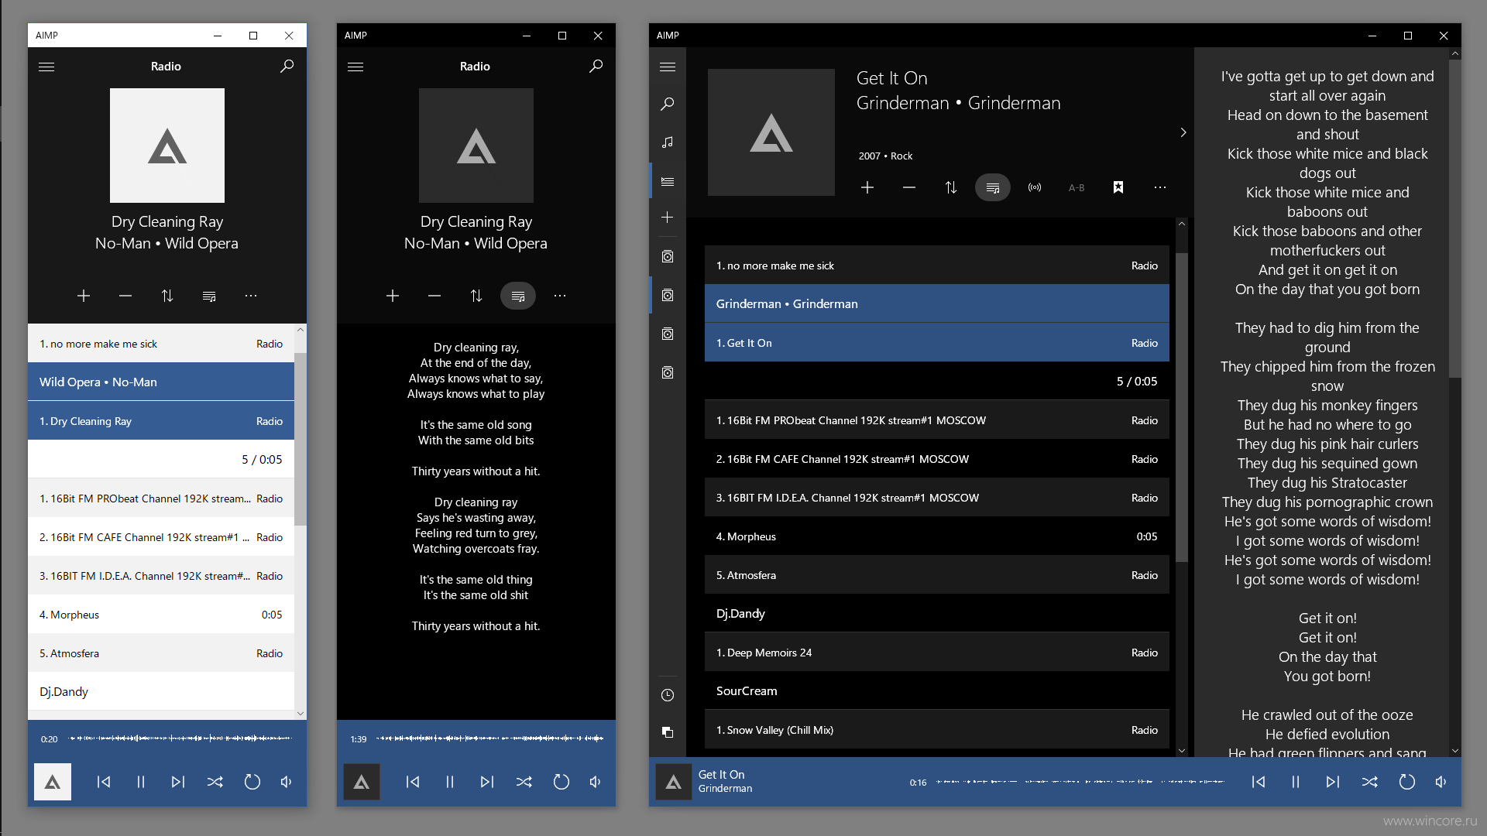Click sort arrows icon in left light window
Image resolution: width=1487 pixels, height=836 pixels.
[167, 296]
